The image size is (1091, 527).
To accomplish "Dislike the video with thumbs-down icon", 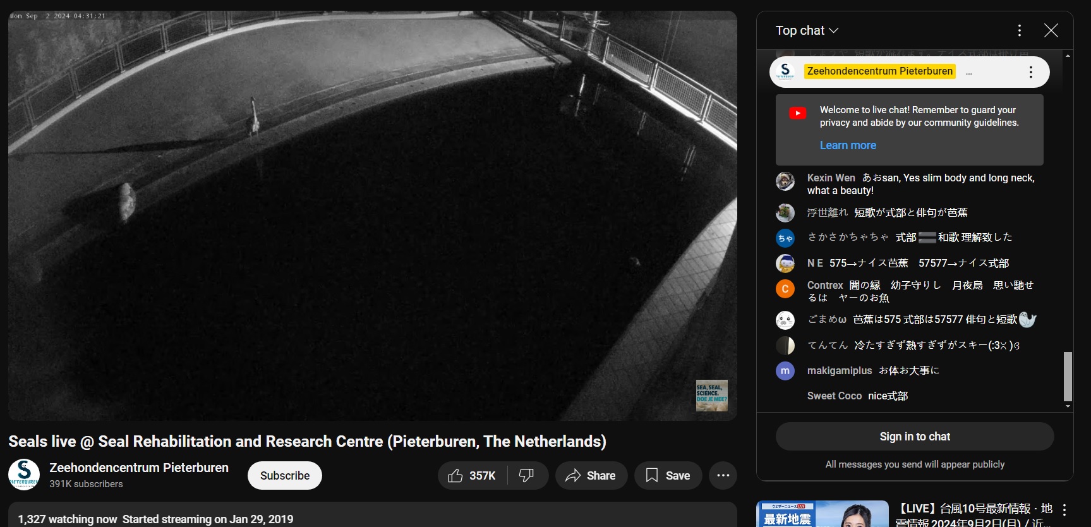I will [x=527, y=476].
